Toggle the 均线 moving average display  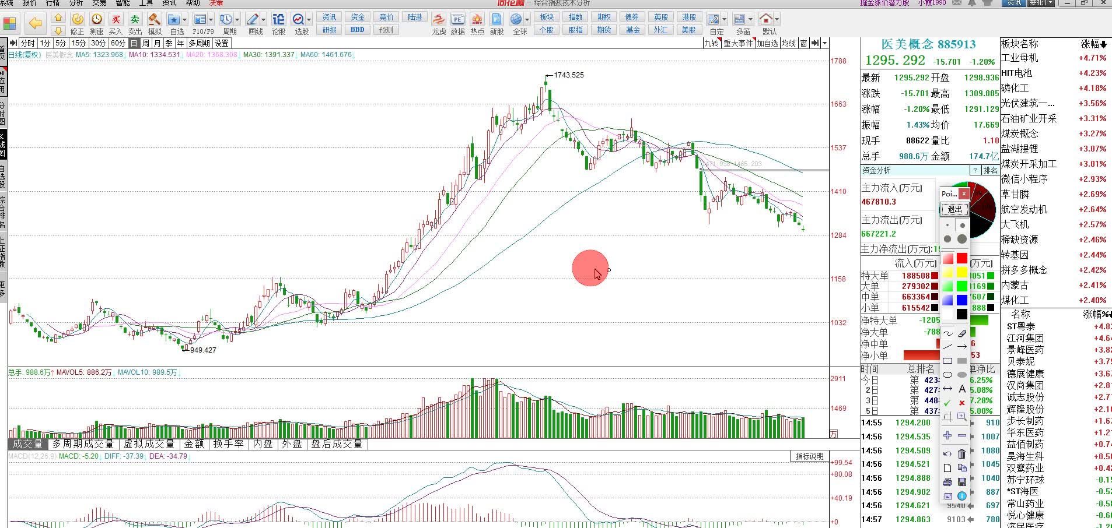789,43
